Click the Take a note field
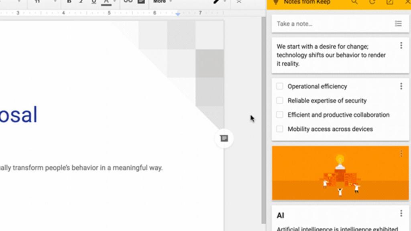Viewport: 411px width, 231px height. click(x=329, y=24)
